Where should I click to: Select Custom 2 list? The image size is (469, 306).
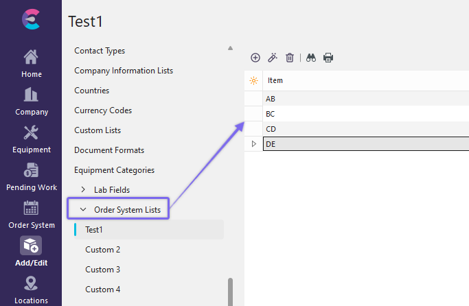tap(103, 250)
